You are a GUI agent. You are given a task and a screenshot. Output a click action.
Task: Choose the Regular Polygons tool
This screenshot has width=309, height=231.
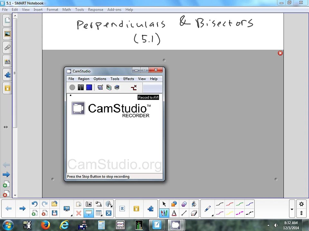[x=184, y=204]
